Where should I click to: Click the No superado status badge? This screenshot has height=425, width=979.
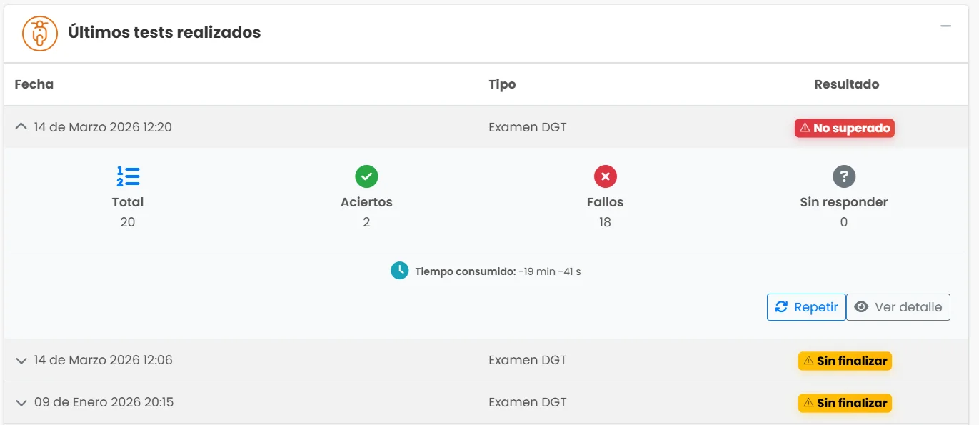click(844, 129)
